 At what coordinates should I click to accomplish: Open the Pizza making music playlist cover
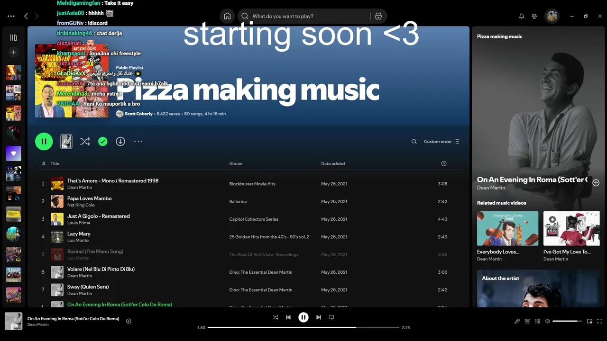point(72,81)
